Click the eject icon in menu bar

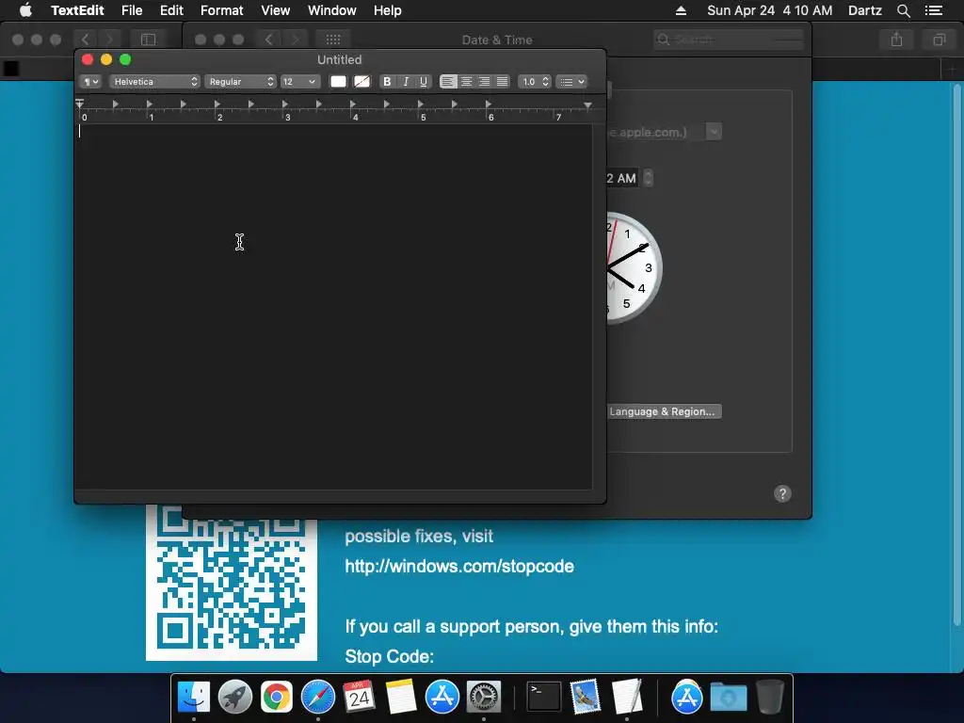tap(681, 10)
